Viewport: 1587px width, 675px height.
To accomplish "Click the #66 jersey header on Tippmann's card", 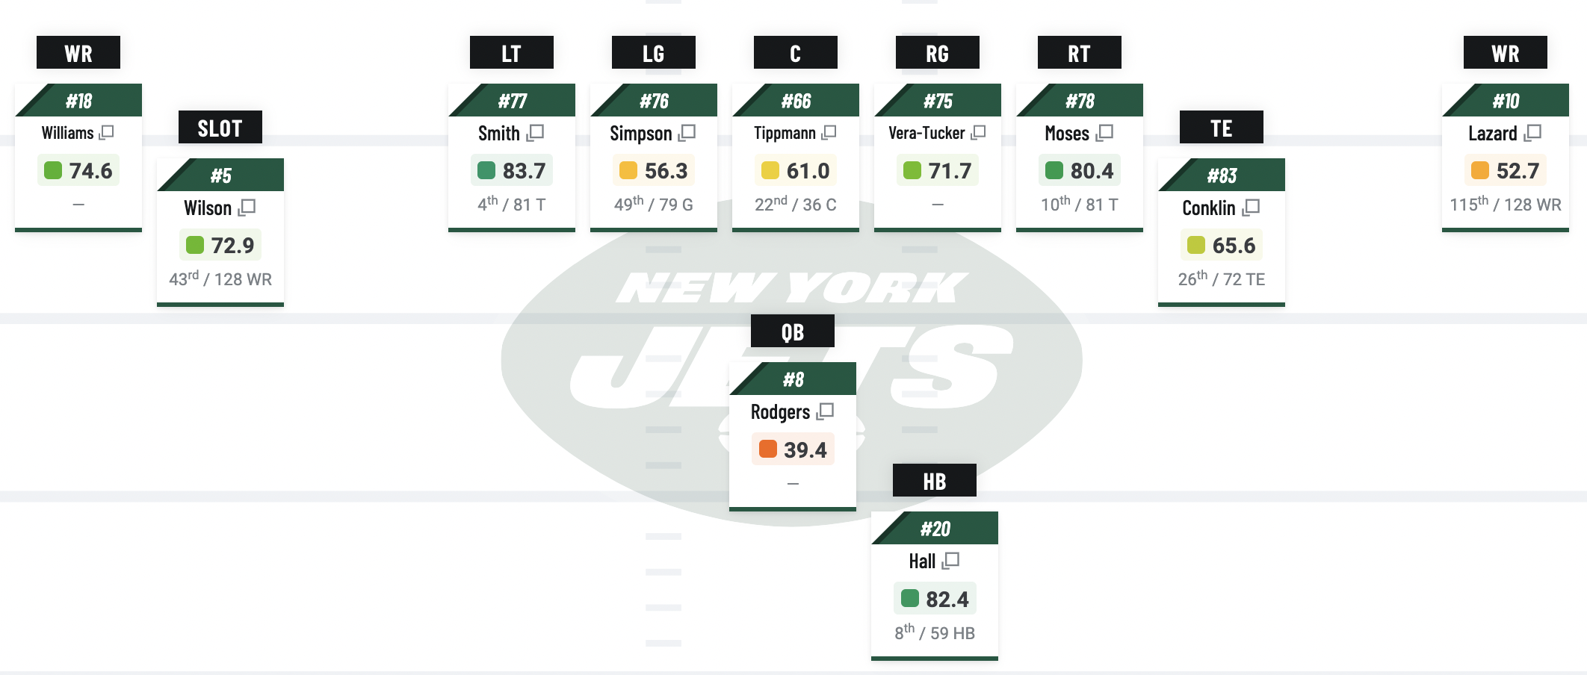I will point(796,101).
